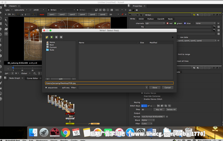
Task: Collapse the Write1 properties panel triangle
Action: tap(130, 15)
